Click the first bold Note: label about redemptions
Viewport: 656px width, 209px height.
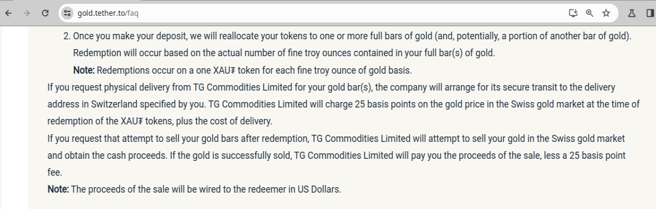(x=84, y=70)
